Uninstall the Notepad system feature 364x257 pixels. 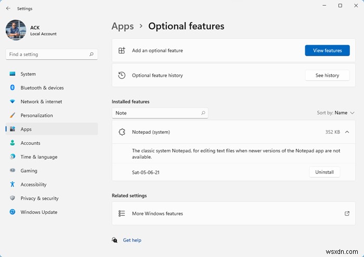point(324,172)
